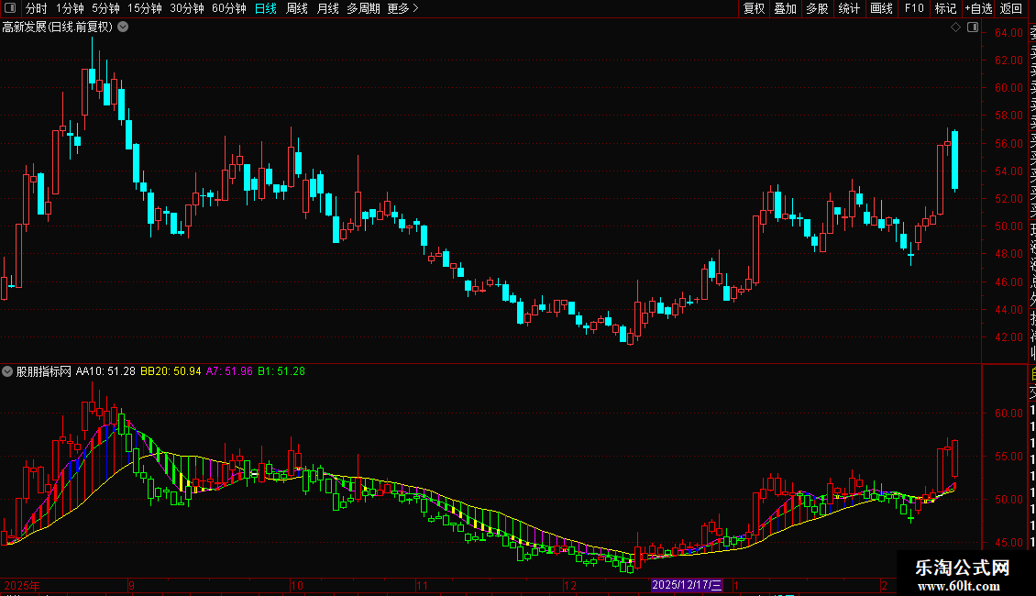Screen dimensions: 1036x596
Task: Click month 12 on time axis
Action: point(569,585)
